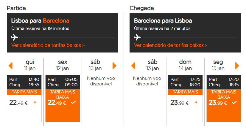The image size is (246, 132).
Task: Click the plus icon on 14 jan fare
Action: 196,102
